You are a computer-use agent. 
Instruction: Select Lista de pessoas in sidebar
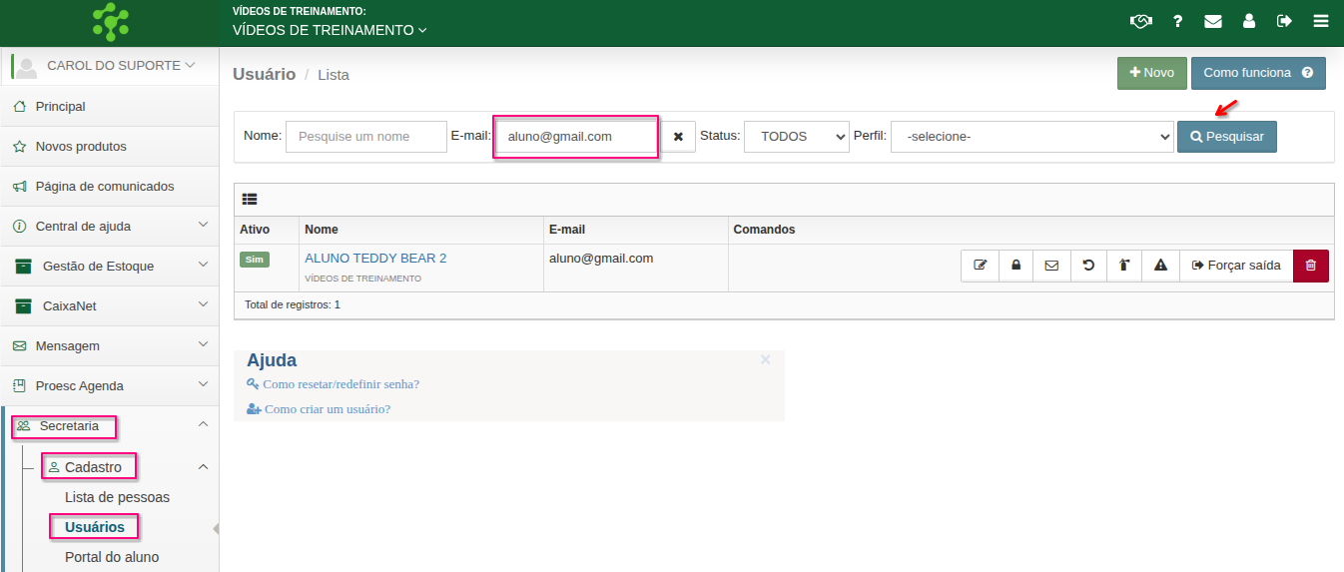coord(117,497)
